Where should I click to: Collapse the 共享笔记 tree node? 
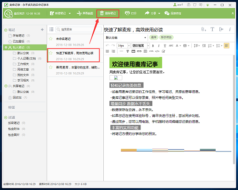(6, 86)
